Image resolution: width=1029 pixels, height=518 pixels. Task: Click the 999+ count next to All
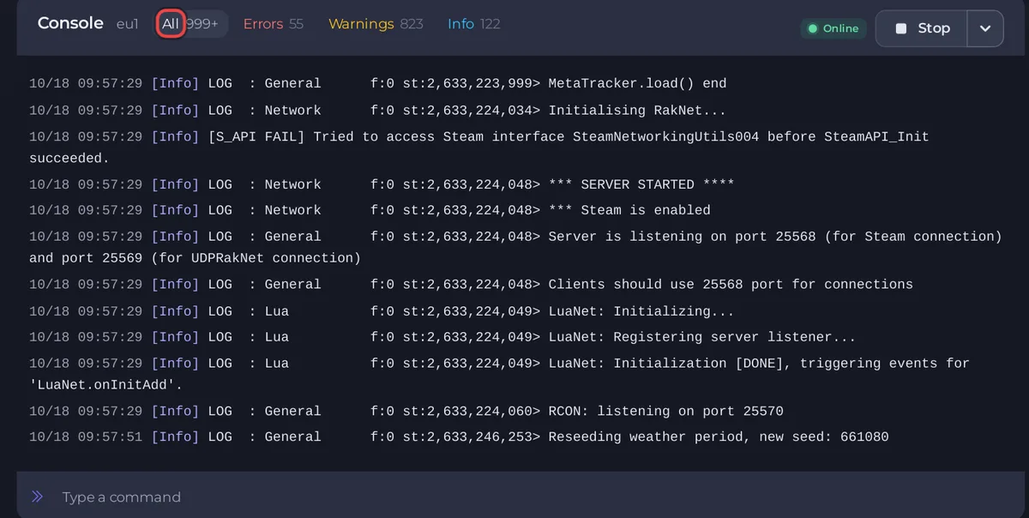(202, 24)
